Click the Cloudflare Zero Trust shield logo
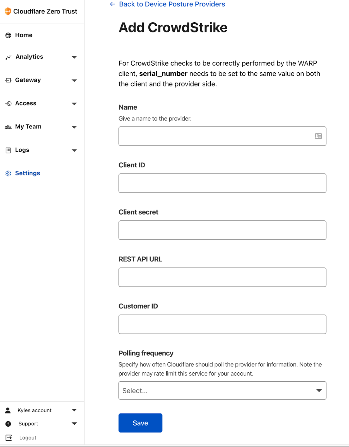The height and width of the screenshot is (447, 349). [8, 11]
